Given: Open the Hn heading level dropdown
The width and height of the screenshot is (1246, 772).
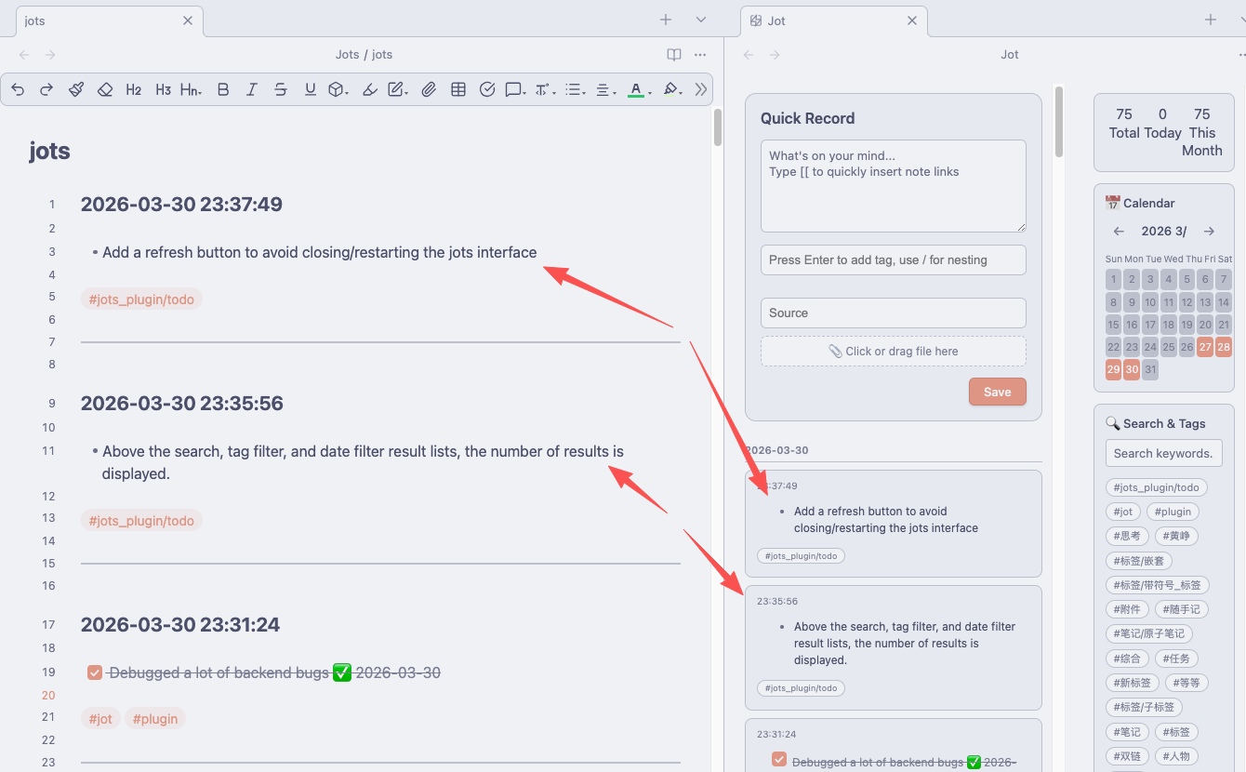Looking at the screenshot, I should click(x=192, y=89).
